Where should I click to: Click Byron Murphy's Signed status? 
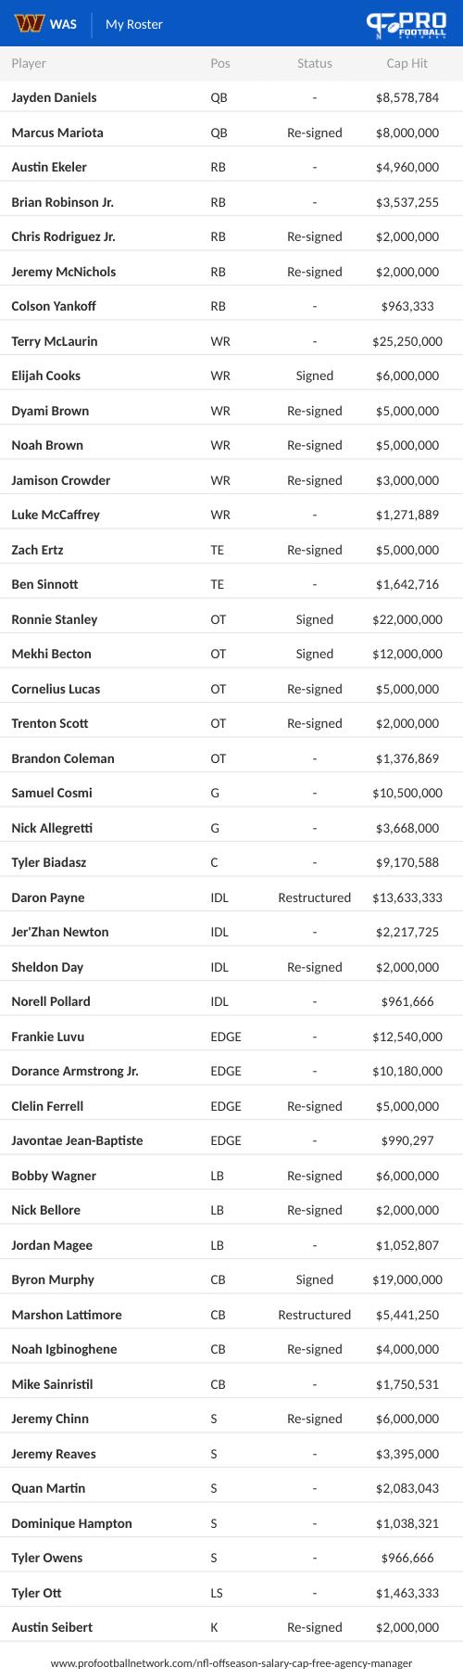[x=315, y=1279]
